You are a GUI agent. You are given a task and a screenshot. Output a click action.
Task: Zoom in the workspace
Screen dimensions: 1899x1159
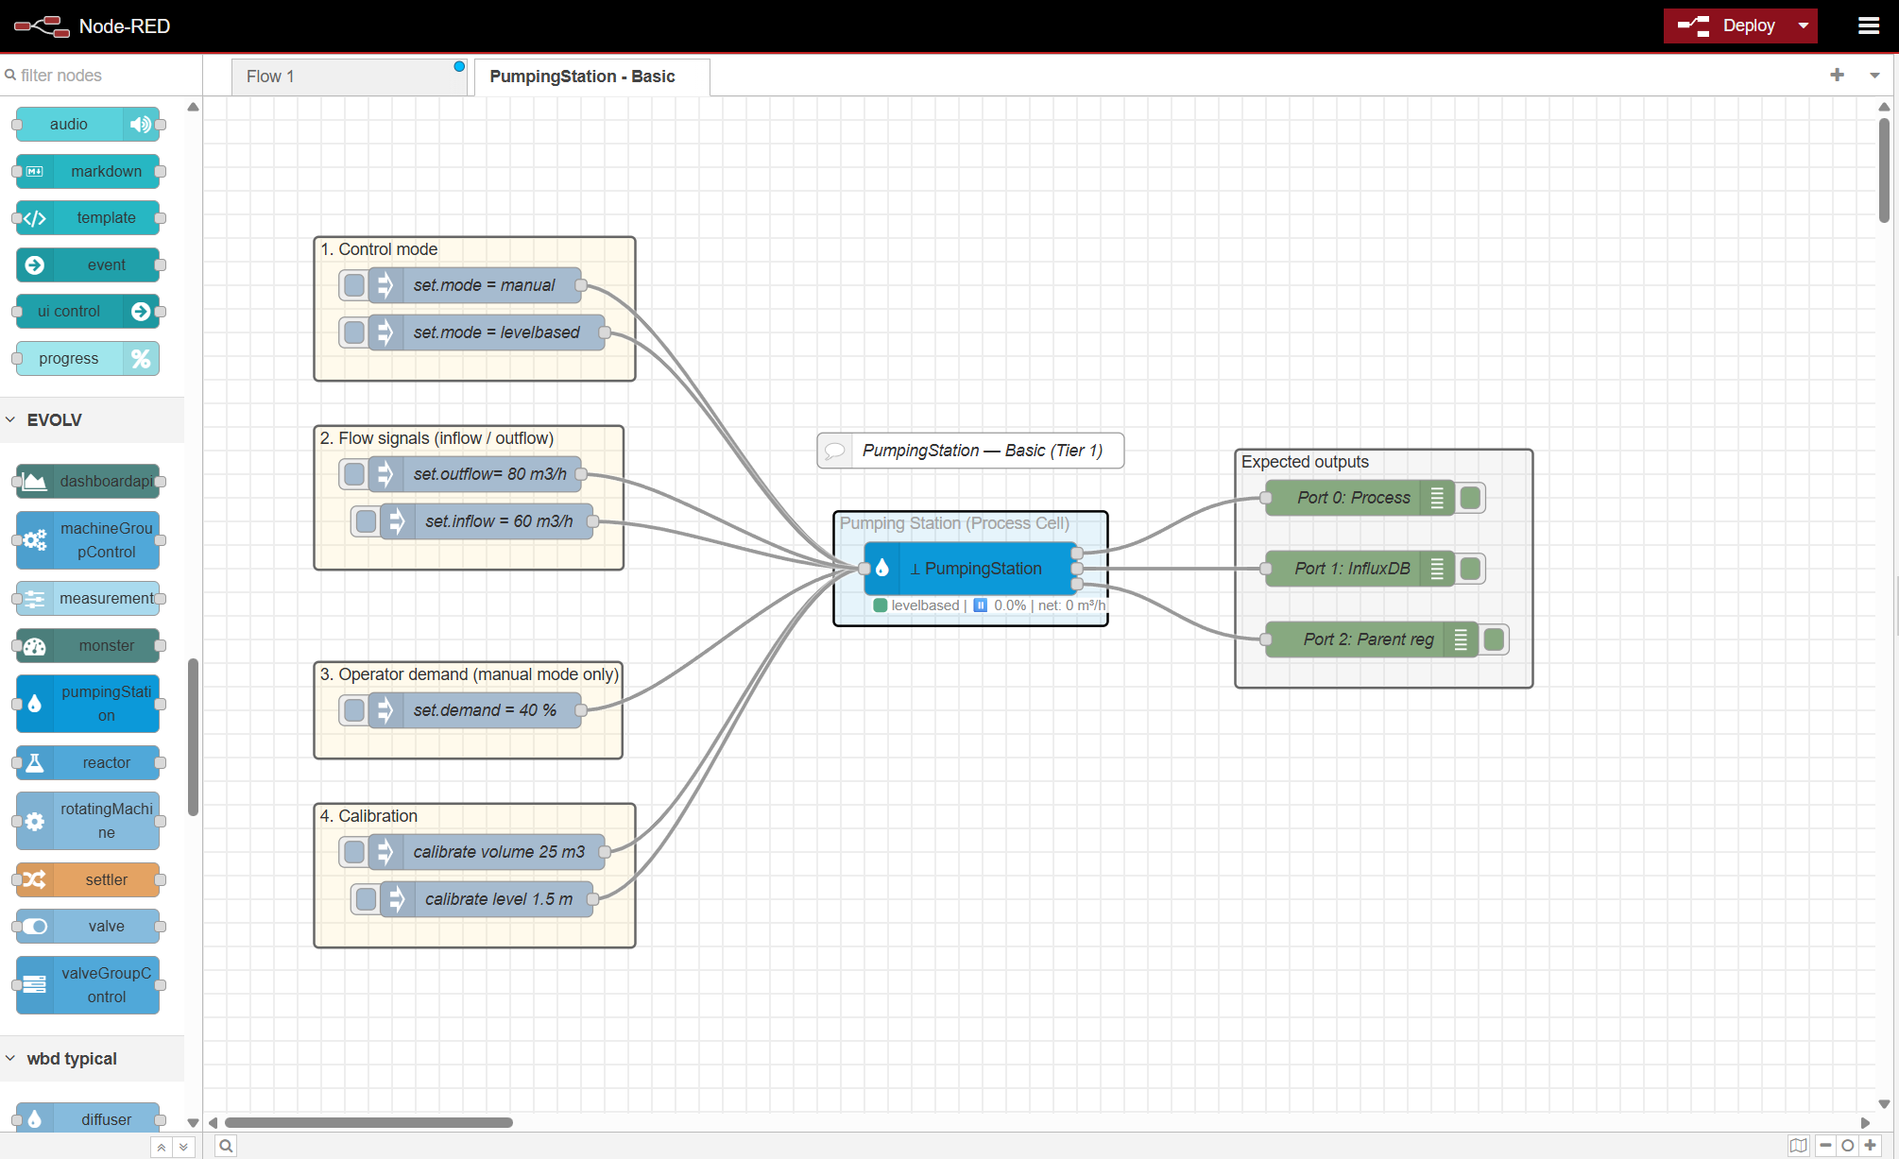(x=1870, y=1146)
